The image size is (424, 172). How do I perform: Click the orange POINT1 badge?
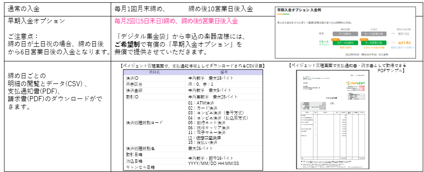tap(336, 39)
